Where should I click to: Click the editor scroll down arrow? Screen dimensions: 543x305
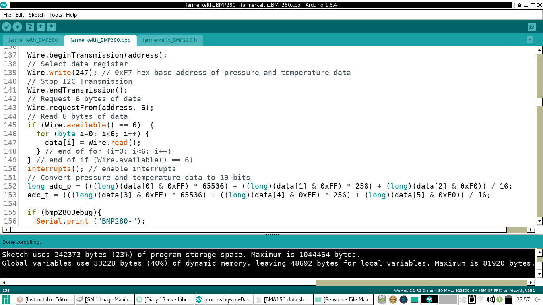pyautogui.click(x=539, y=221)
